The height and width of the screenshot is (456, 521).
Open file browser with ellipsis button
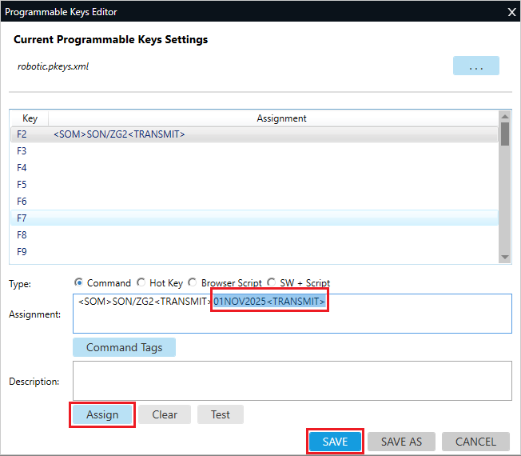click(x=475, y=66)
